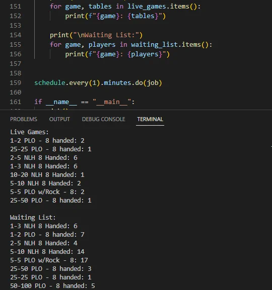Place cursor on 'waiting_list.items()' in code
The height and width of the screenshot is (290, 272).
click(x=170, y=45)
